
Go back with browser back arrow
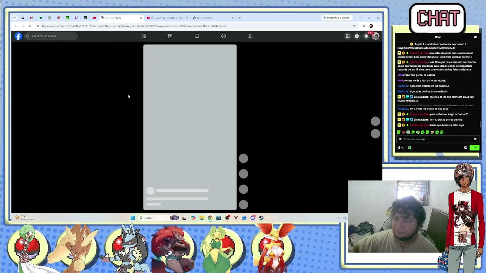[16, 26]
